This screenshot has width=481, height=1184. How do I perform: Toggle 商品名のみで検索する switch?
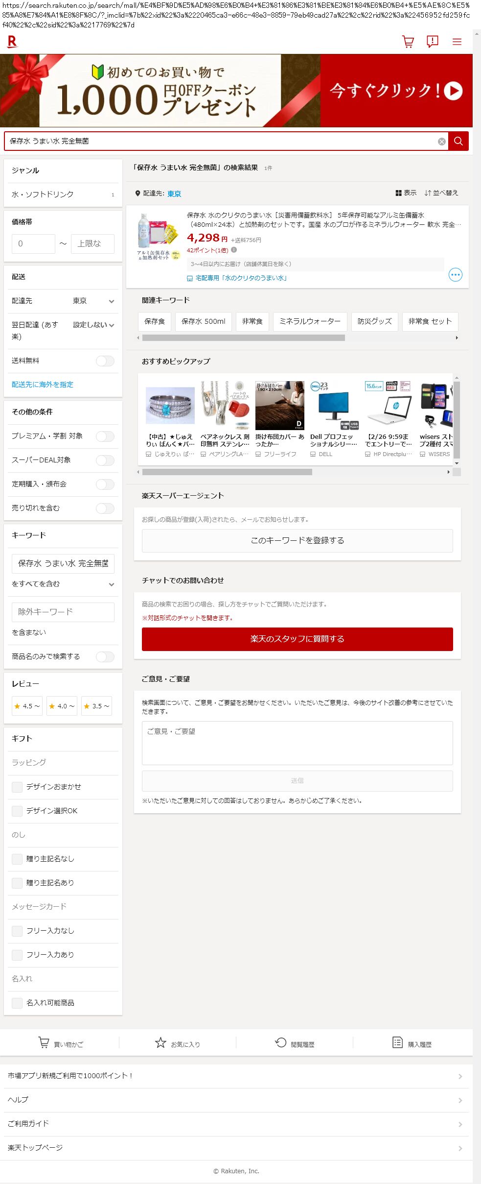(x=105, y=656)
